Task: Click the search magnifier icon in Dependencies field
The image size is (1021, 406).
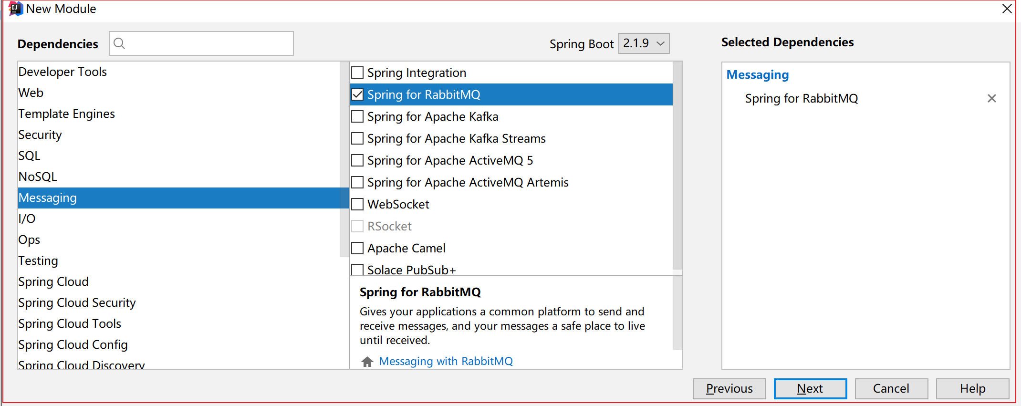Action: click(119, 43)
